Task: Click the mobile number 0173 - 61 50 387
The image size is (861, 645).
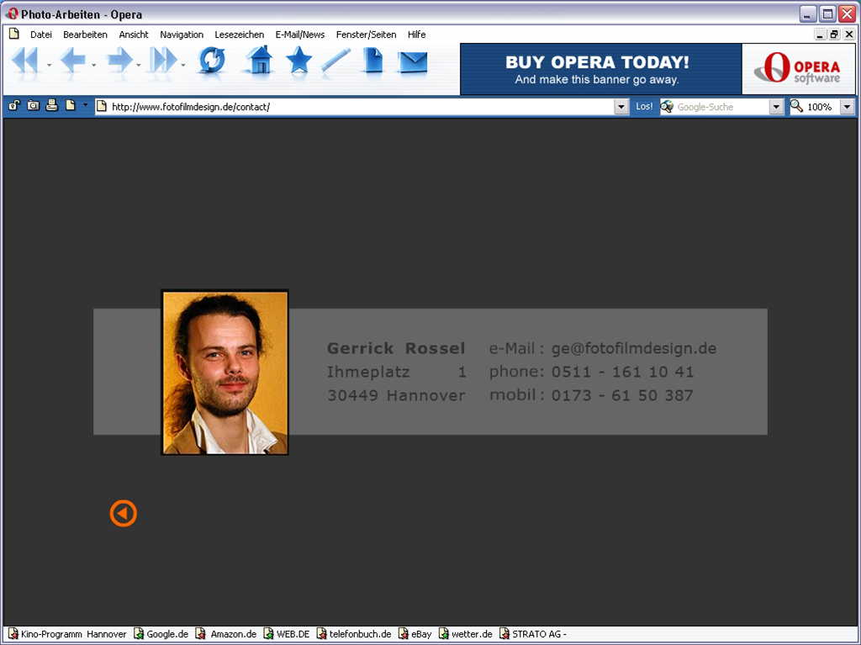Action: pyautogui.click(x=622, y=395)
